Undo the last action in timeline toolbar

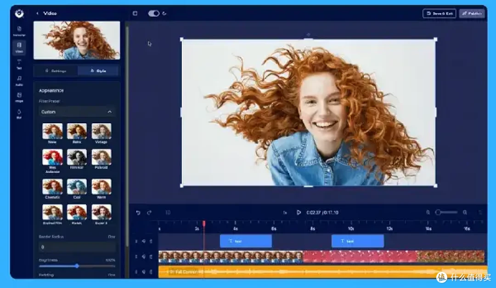pyautogui.click(x=138, y=213)
